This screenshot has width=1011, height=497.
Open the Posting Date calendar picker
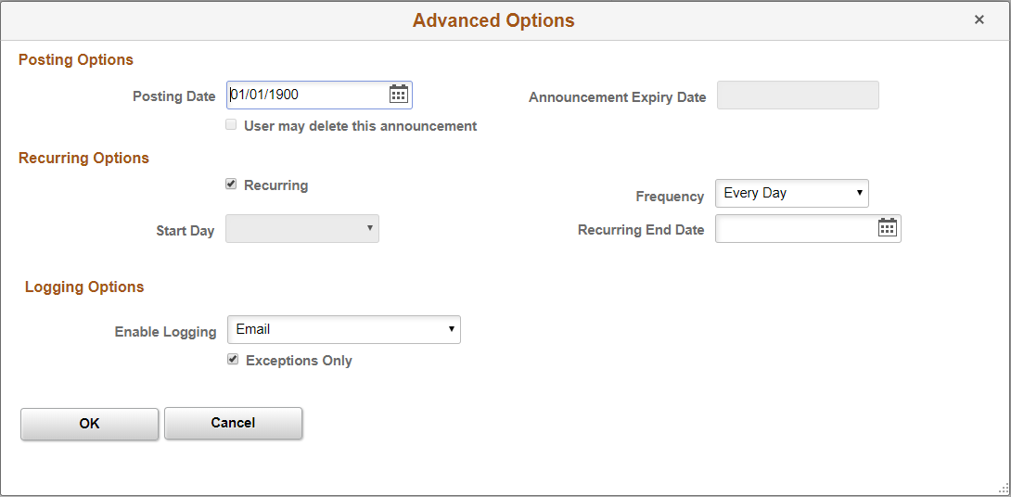pyautogui.click(x=399, y=94)
